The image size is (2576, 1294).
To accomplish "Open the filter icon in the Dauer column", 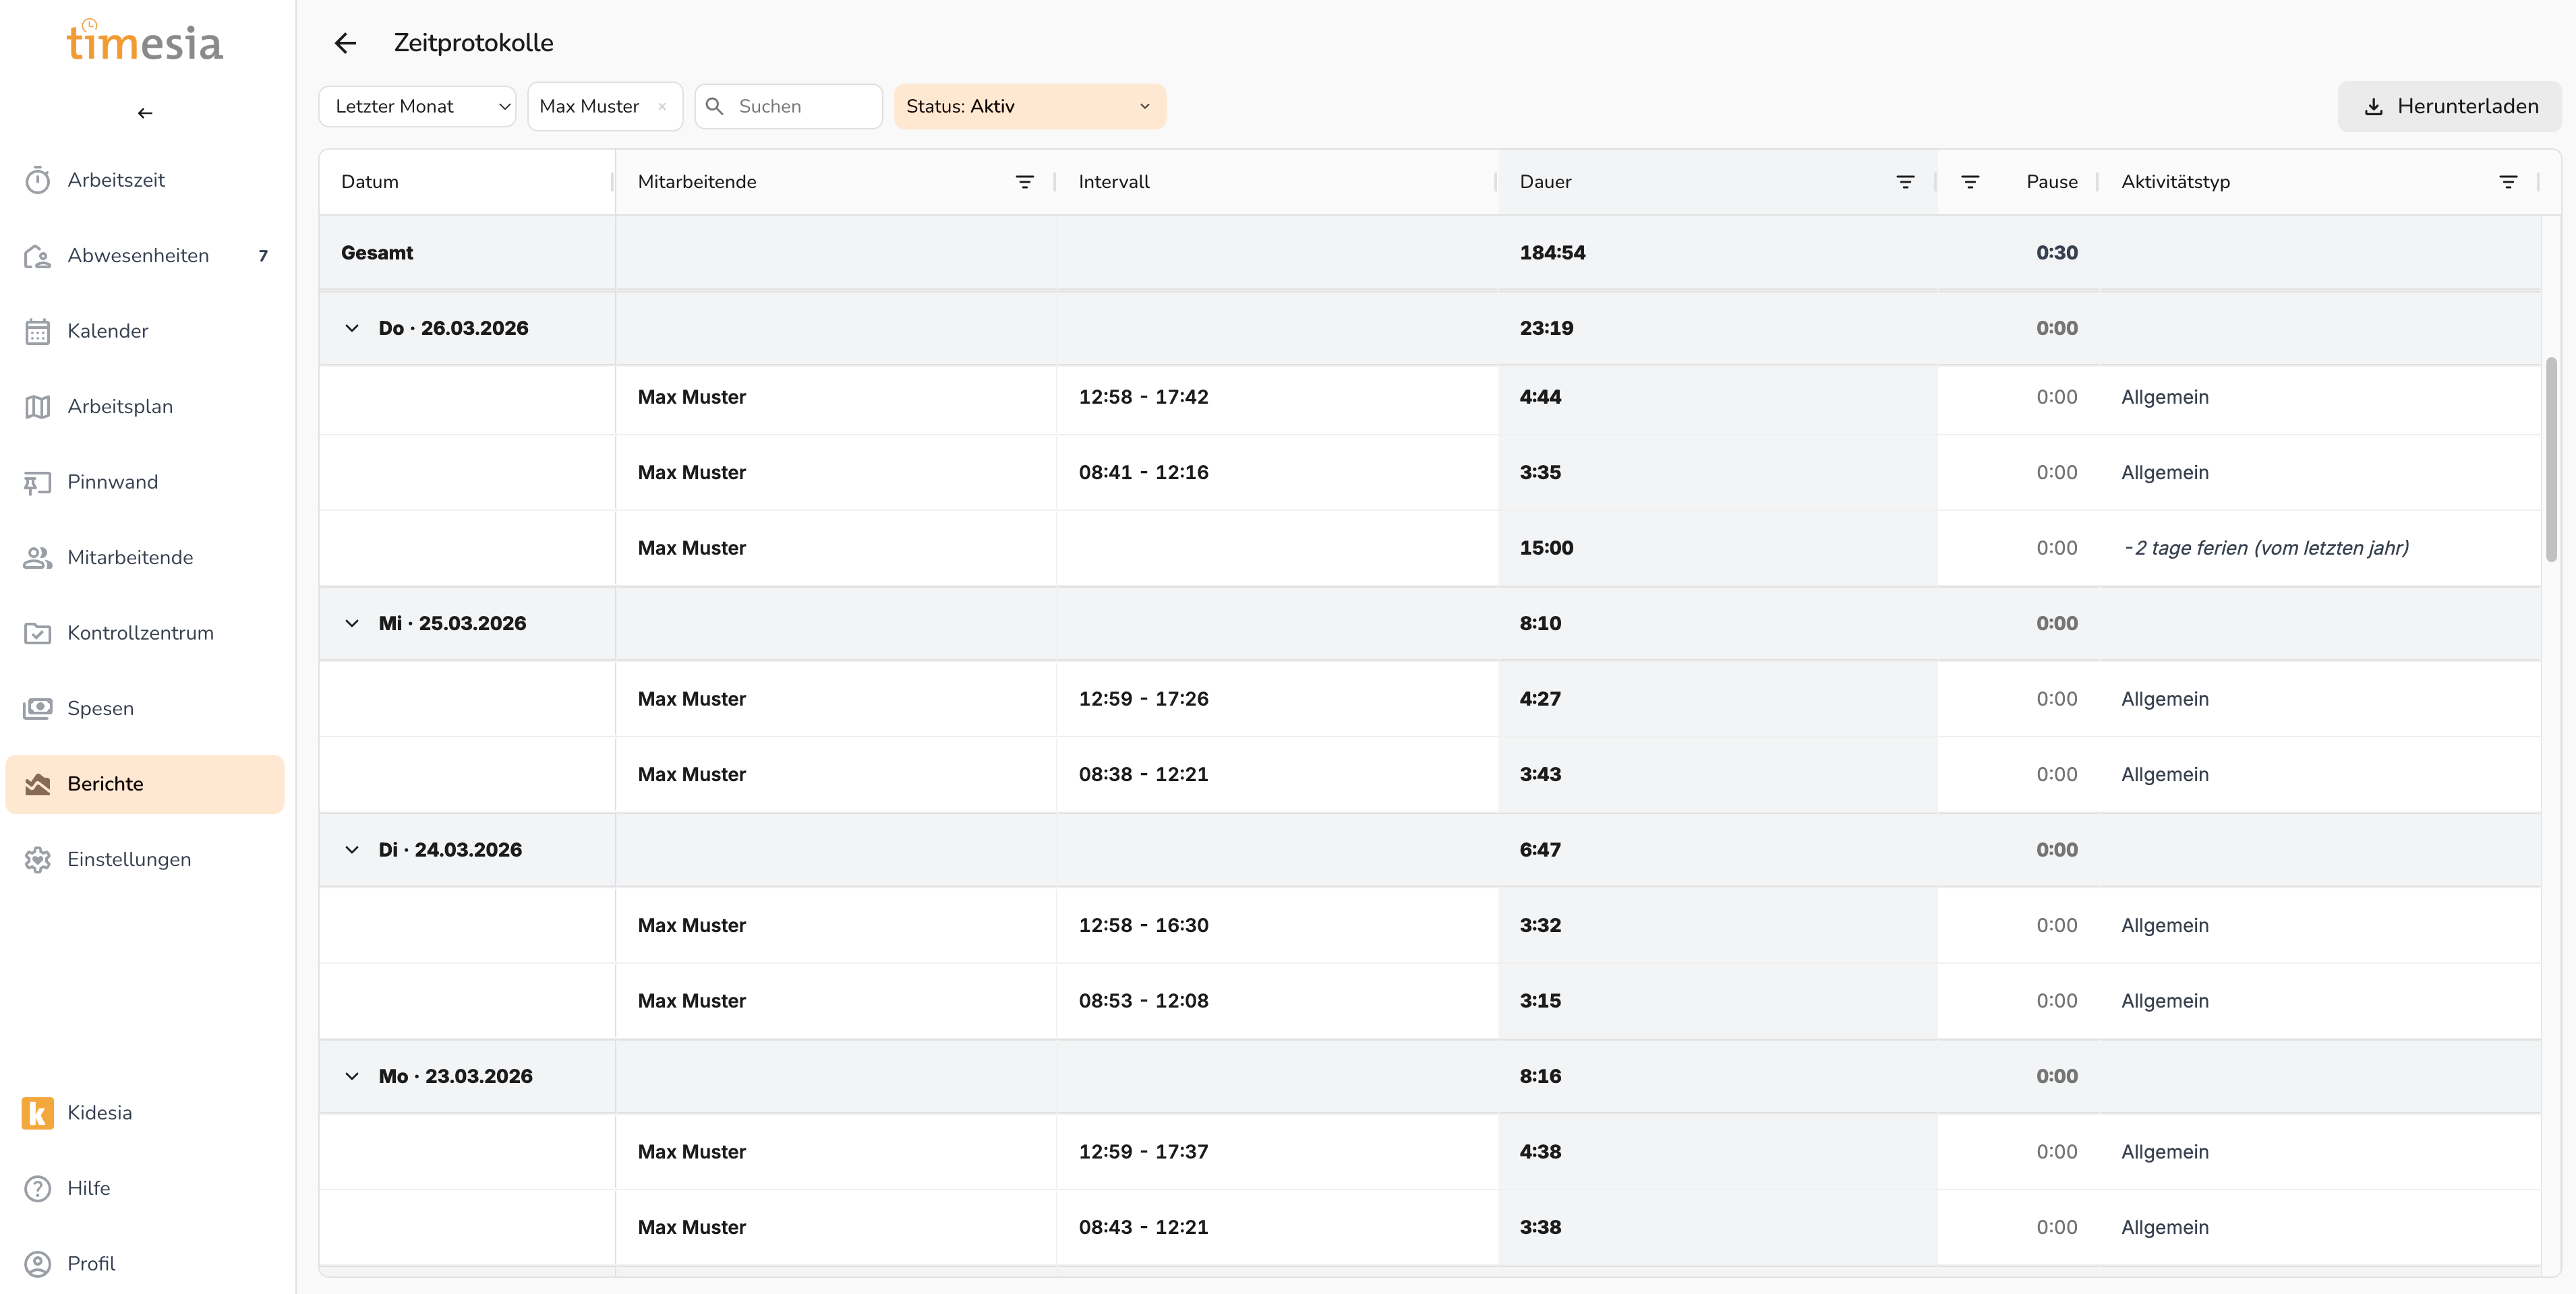I will click(x=1905, y=182).
